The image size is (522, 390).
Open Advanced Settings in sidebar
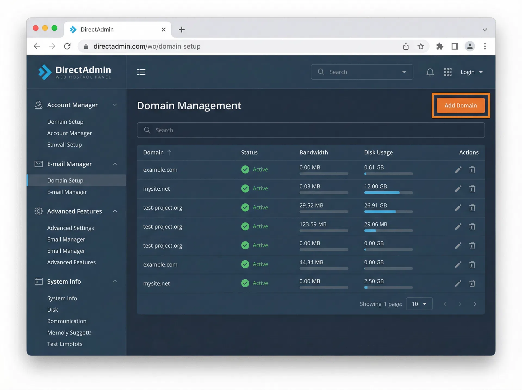coord(70,228)
